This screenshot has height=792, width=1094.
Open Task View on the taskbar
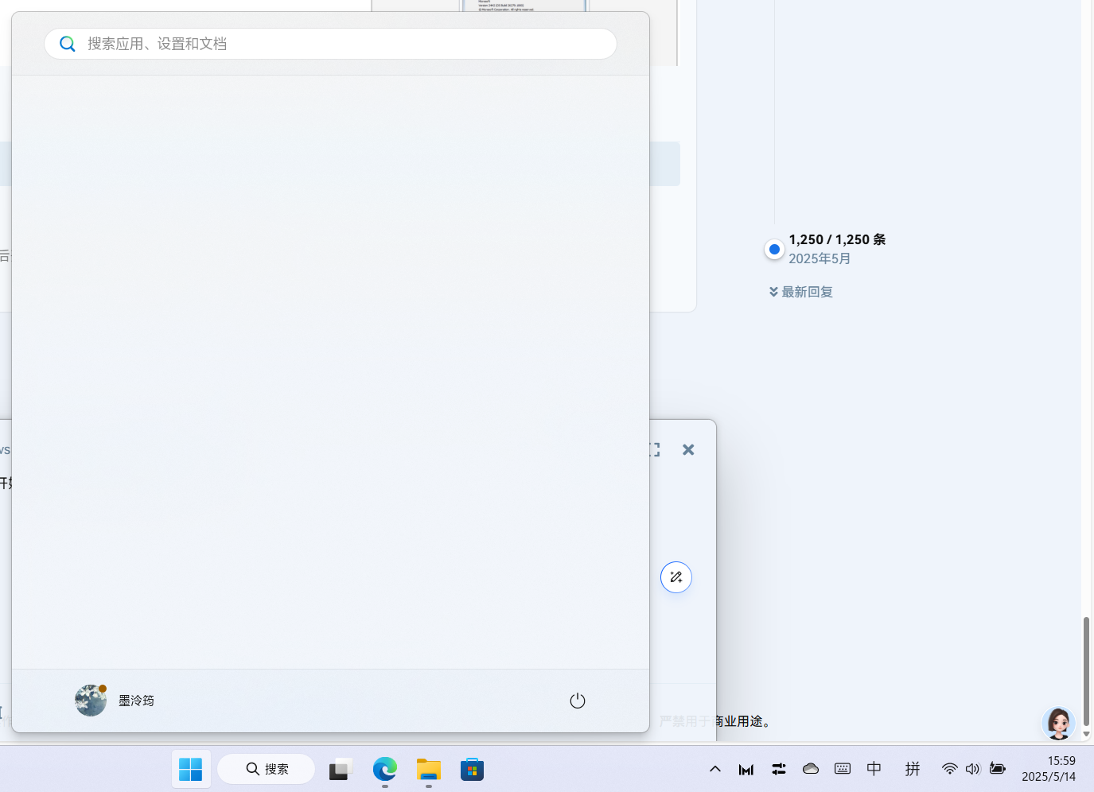point(341,769)
